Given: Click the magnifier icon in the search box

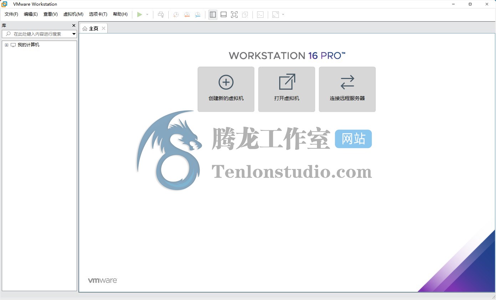Looking at the screenshot, I should tap(9, 34).
